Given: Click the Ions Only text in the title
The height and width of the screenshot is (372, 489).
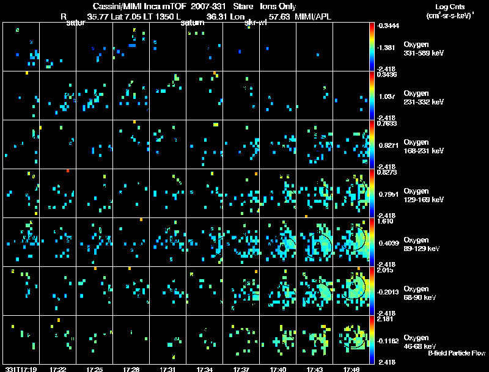Looking at the screenshot, I should click(278, 7).
